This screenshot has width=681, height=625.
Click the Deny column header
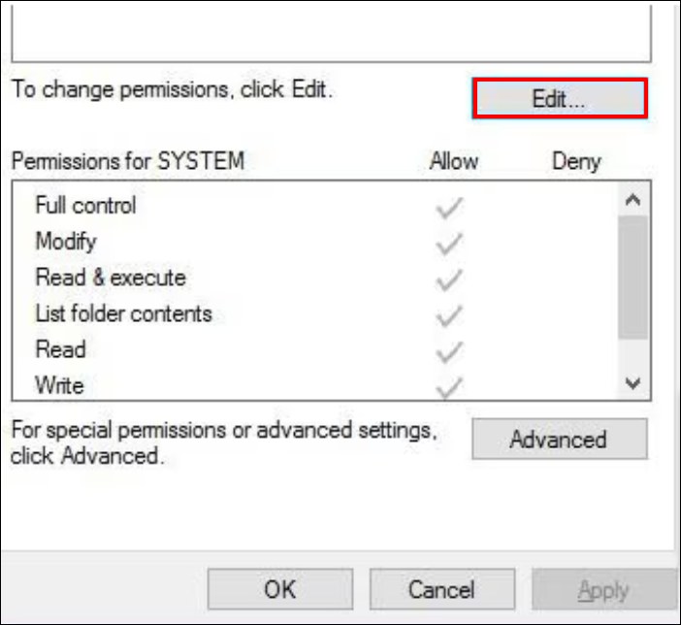576,161
